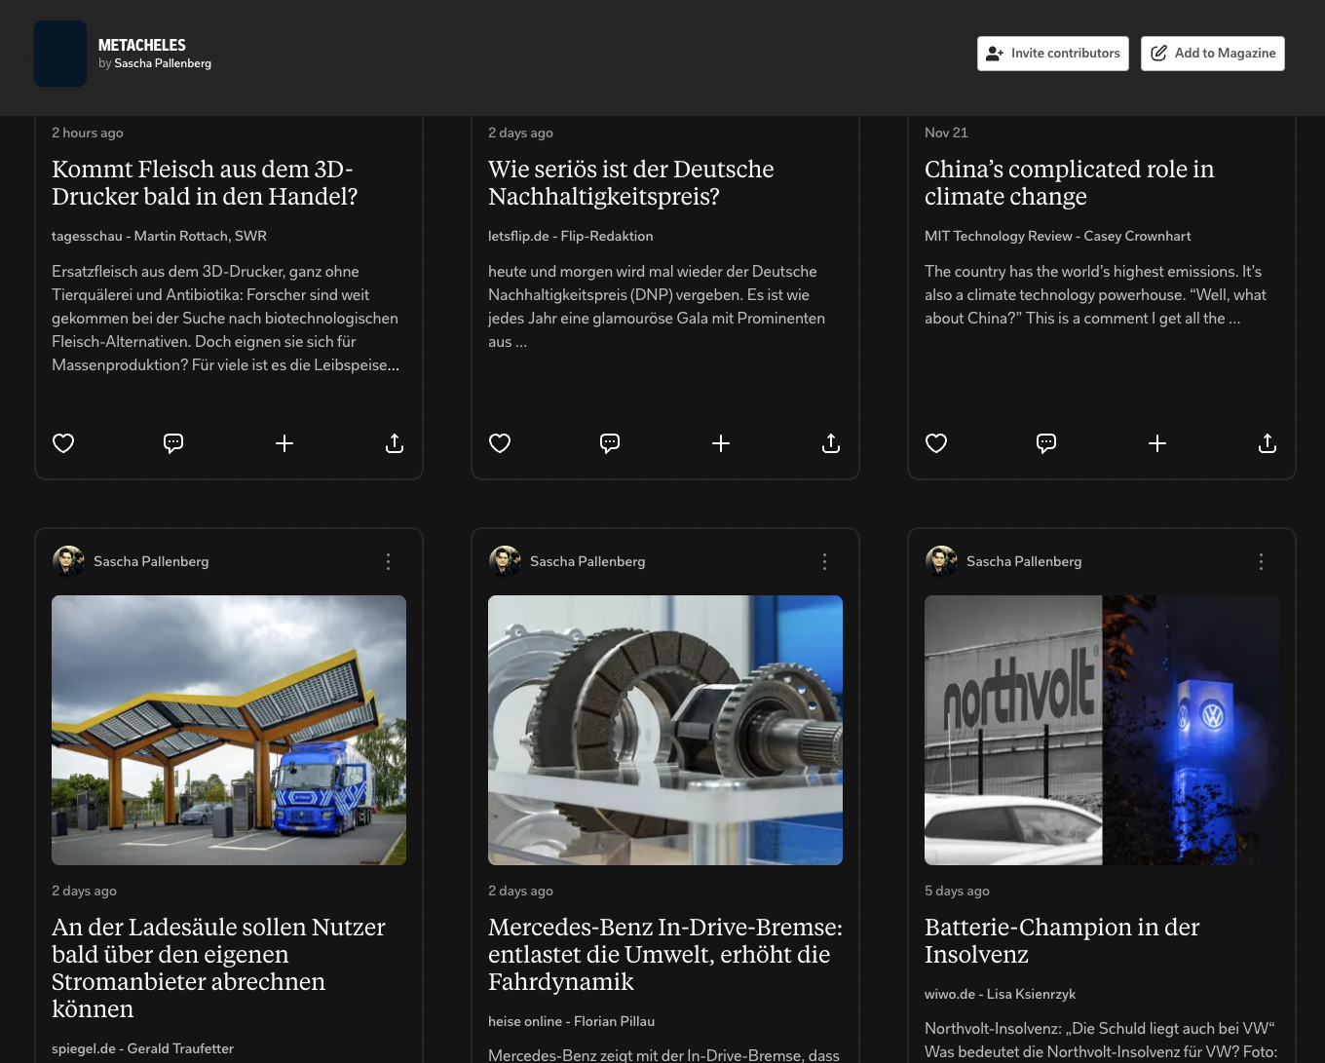Open the charging station truck image
Image resolution: width=1325 pixels, height=1063 pixels.
pos(229,730)
